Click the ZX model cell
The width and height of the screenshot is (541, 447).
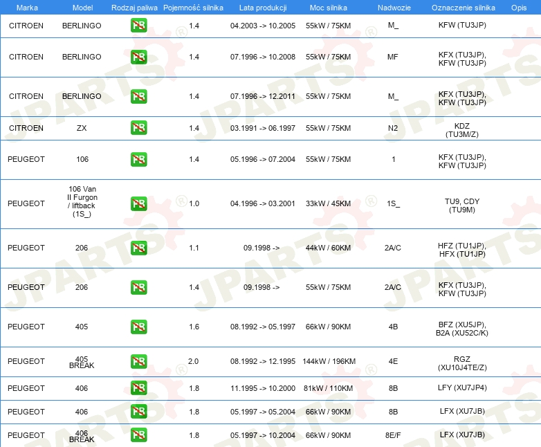[82, 128]
